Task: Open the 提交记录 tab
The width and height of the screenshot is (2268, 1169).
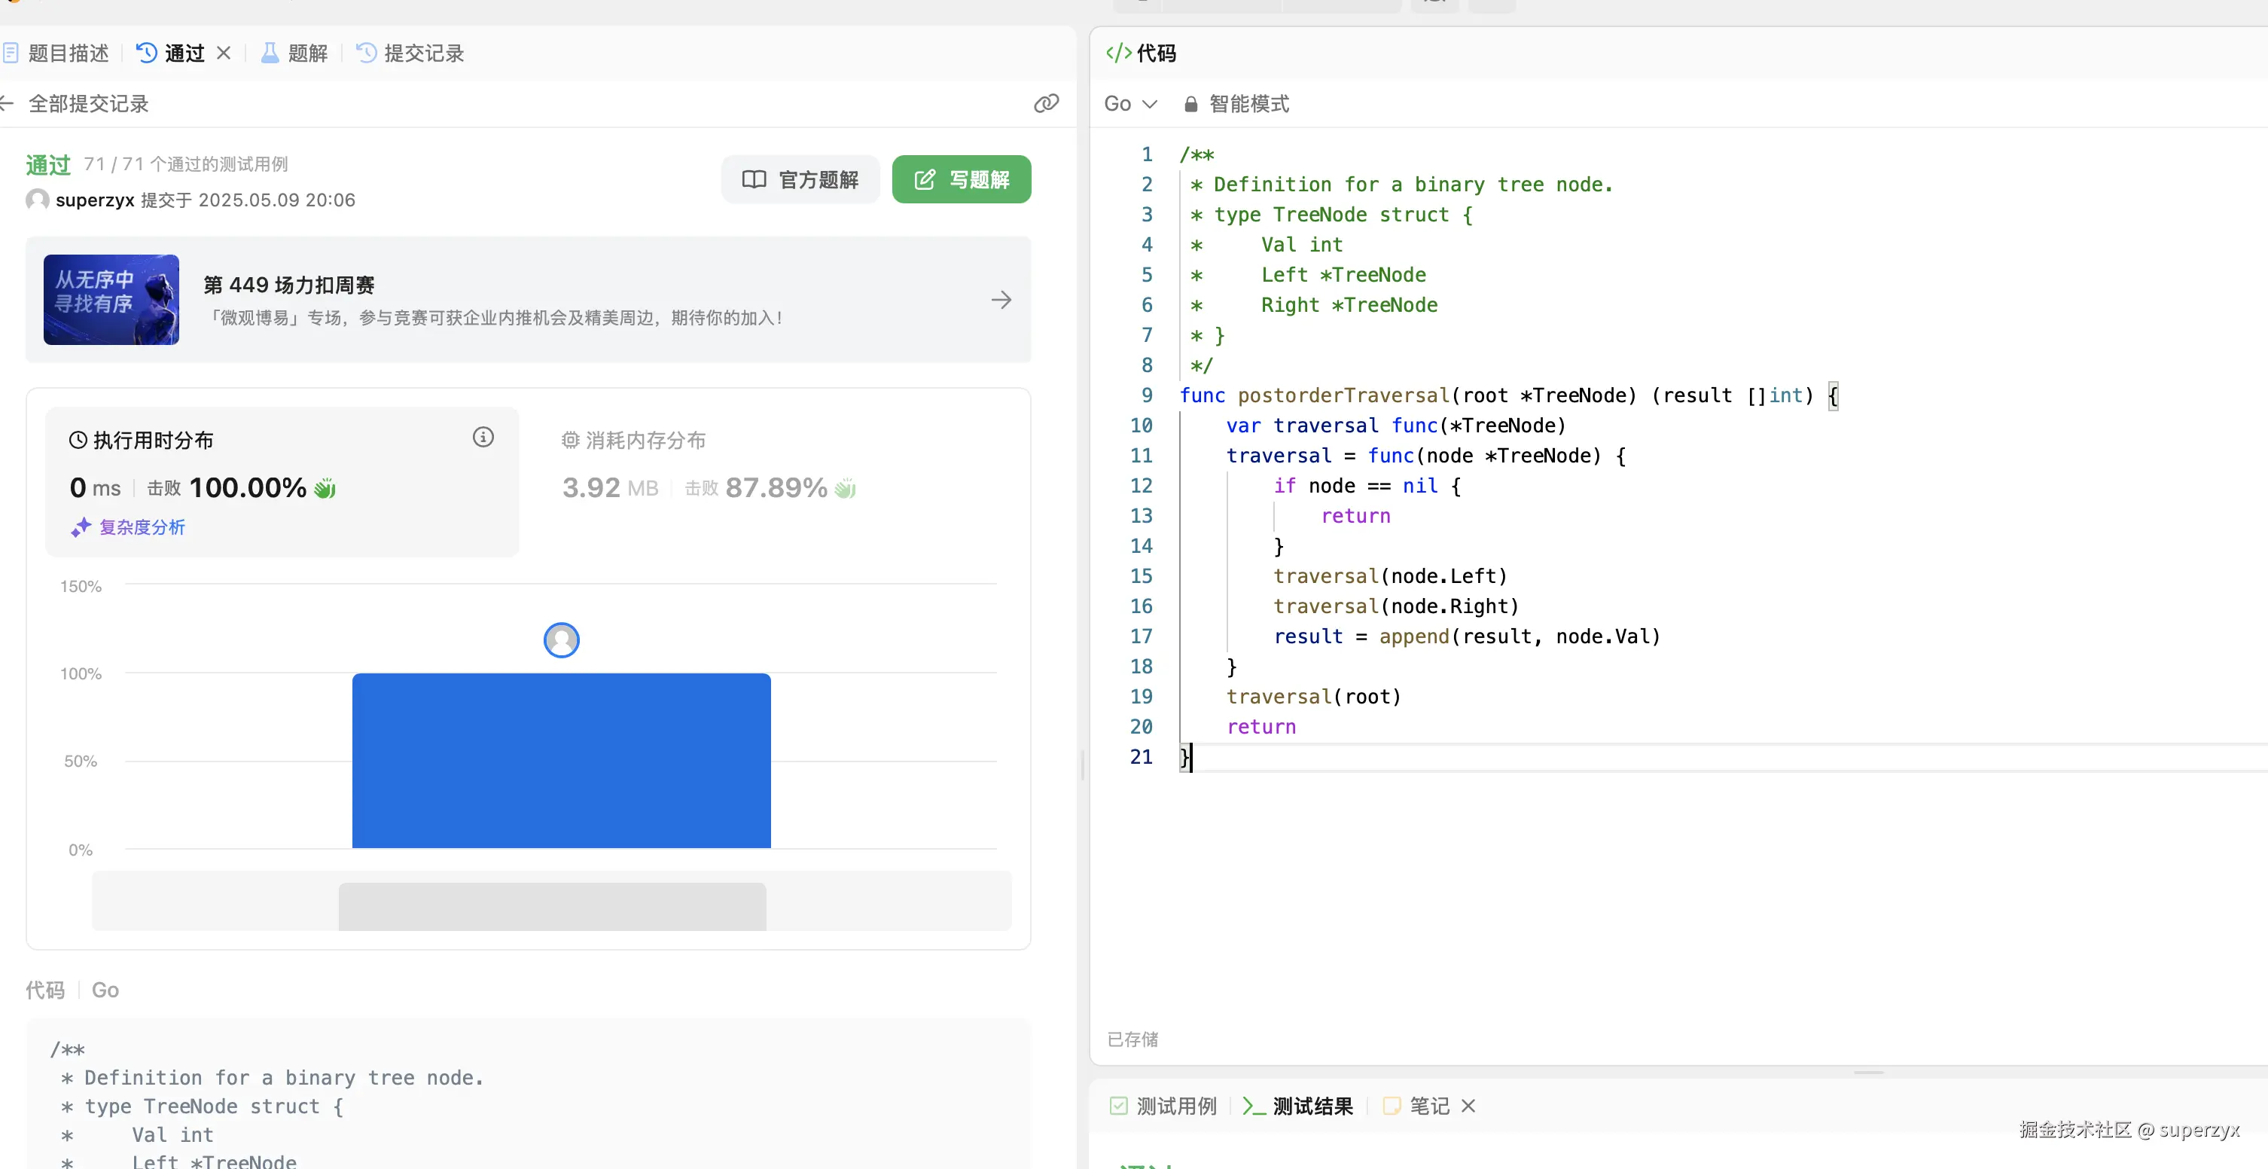Action: [410, 53]
